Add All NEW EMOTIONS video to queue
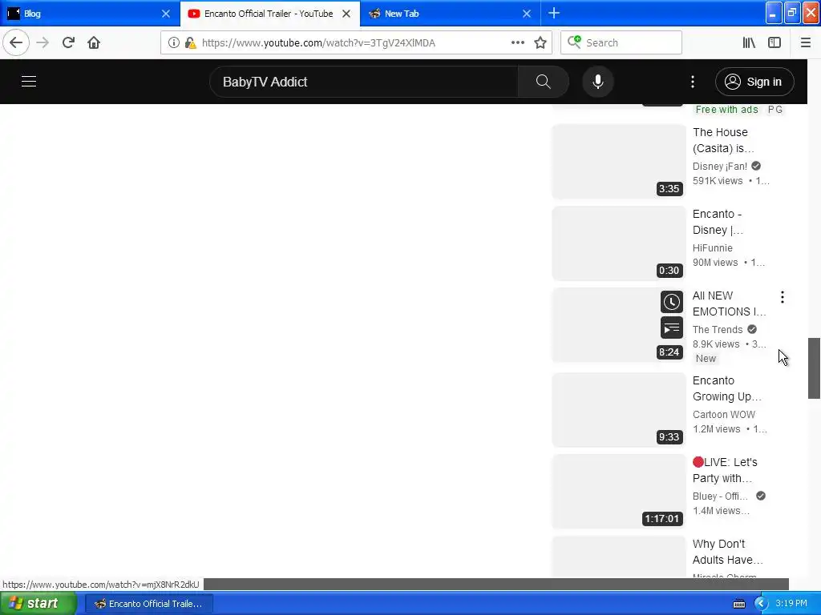821x615 pixels. [672, 328]
